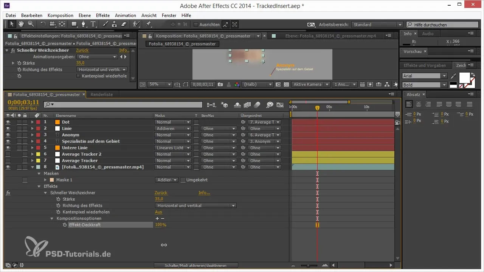484x272 pixels.
Task: Select the Unified Camera tool
Action: pyautogui.click(x=52, y=24)
